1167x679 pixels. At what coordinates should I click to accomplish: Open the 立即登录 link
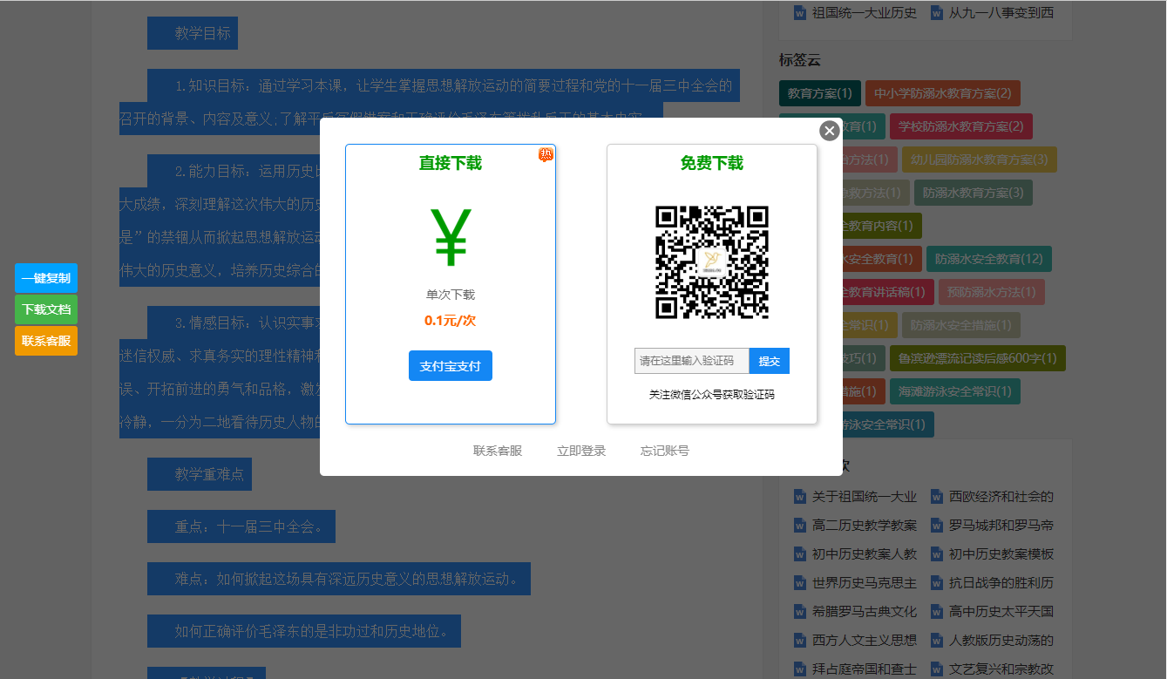pyautogui.click(x=581, y=451)
